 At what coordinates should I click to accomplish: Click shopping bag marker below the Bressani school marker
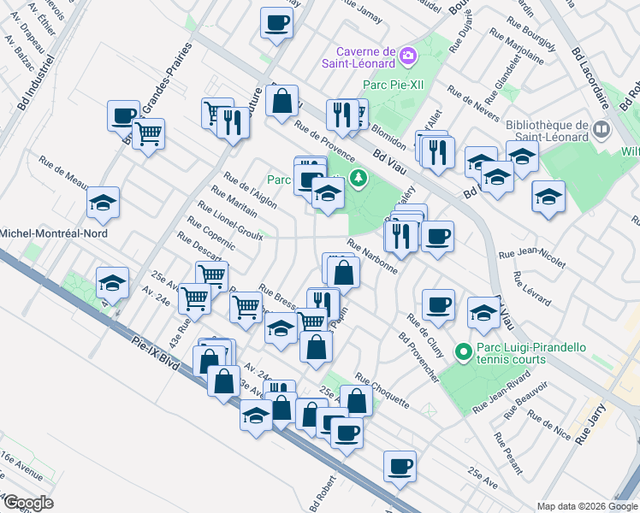316,349
